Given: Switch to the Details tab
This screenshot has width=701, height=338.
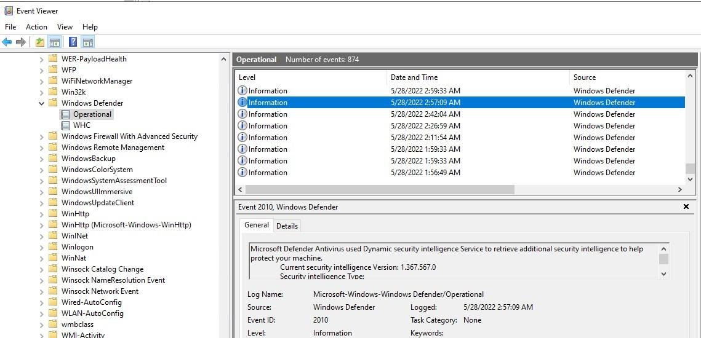Looking at the screenshot, I should (x=287, y=226).
